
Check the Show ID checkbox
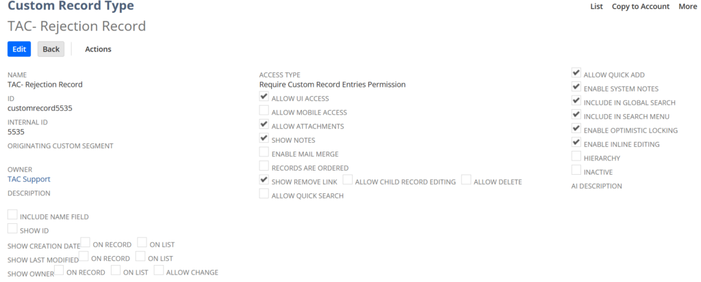click(12, 229)
